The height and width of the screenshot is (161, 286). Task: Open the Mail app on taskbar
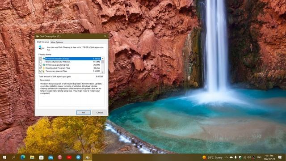coord(50,157)
